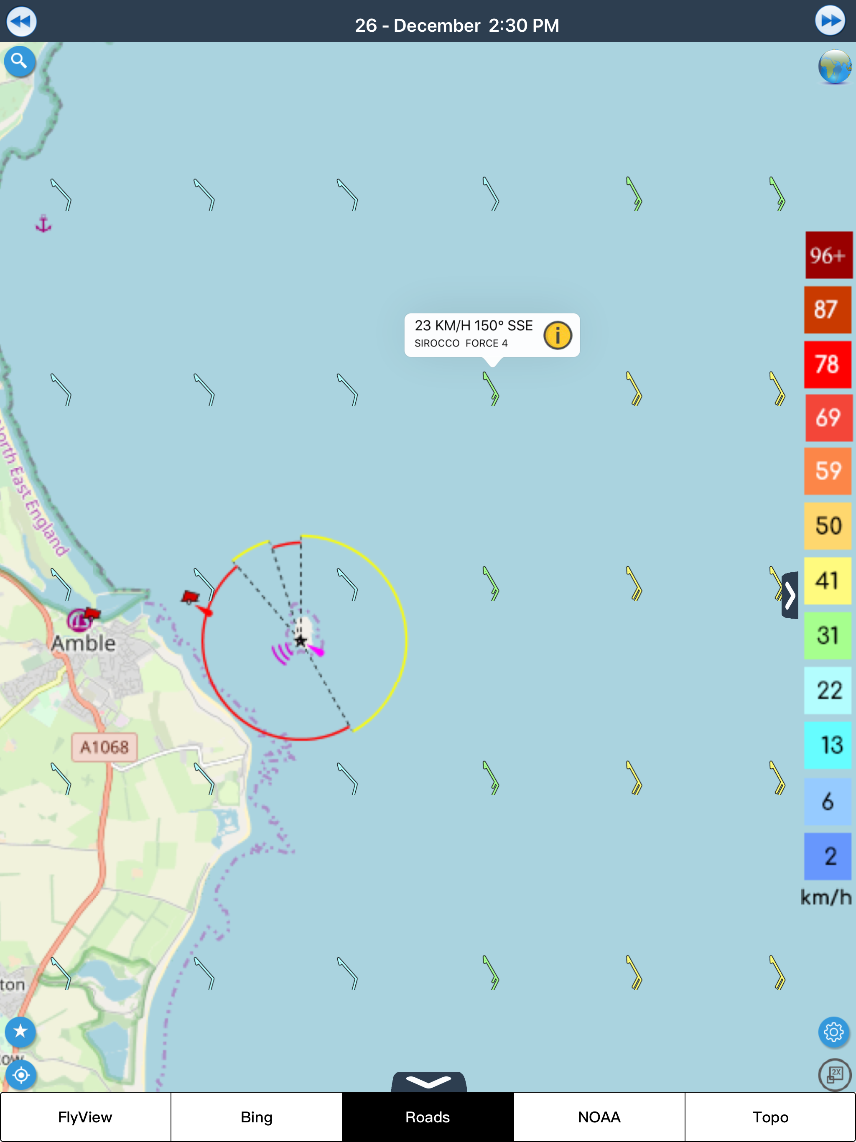856x1142 pixels.
Task: Open the settings gear icon
Action: (833, 1032)
